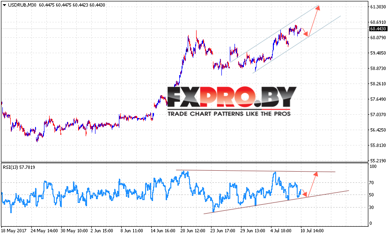Click the 24 May 14:00 time label
Screen dimensions: 388x236
coord(44,231)
